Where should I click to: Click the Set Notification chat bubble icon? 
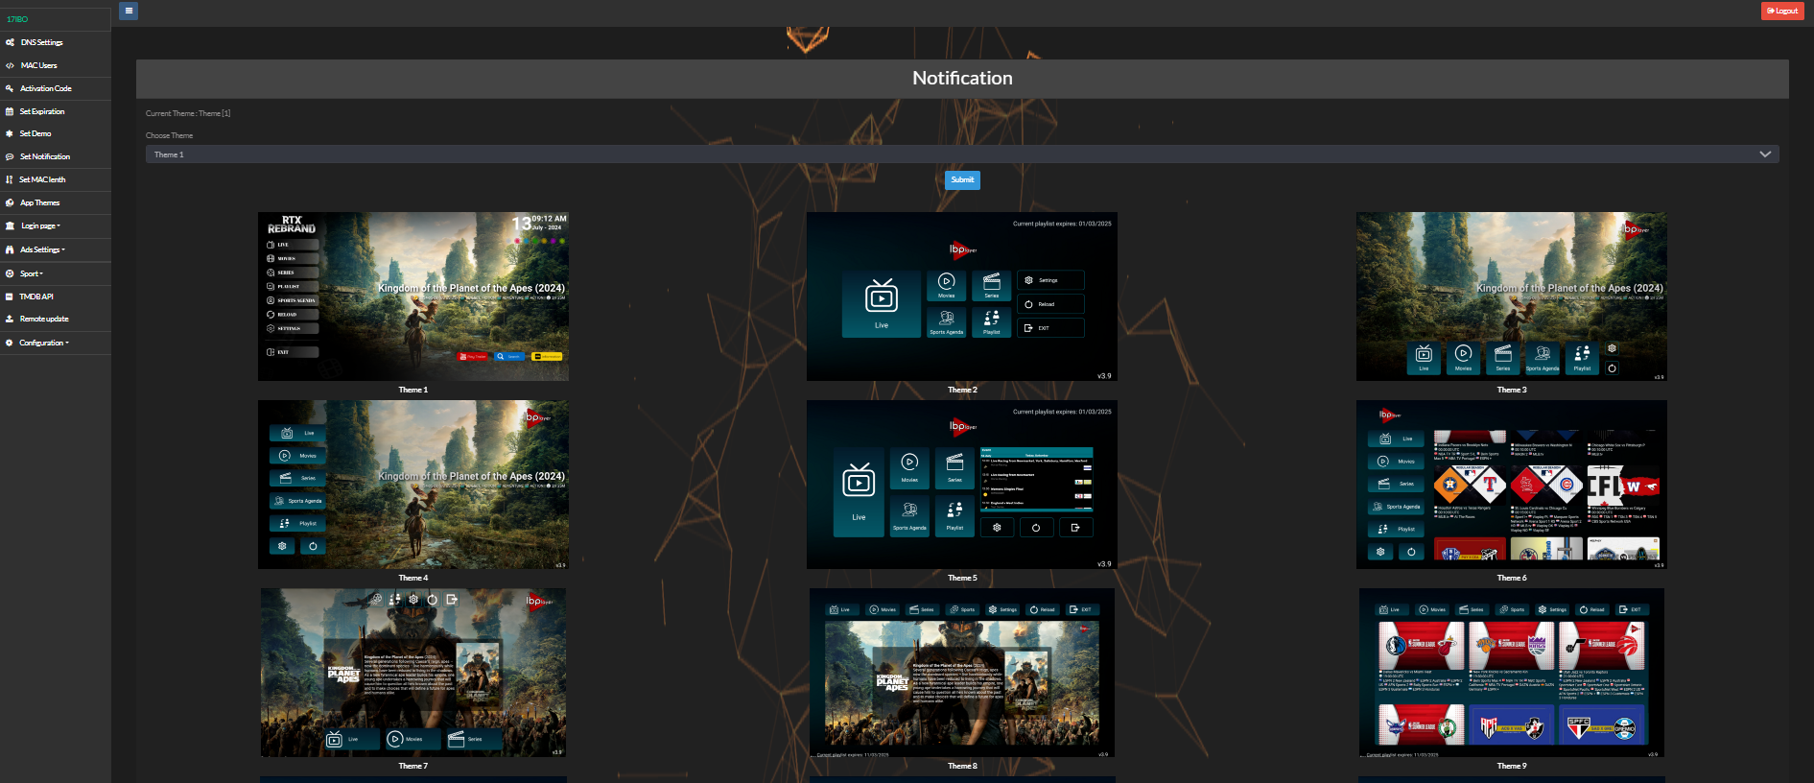coord(10,156)
